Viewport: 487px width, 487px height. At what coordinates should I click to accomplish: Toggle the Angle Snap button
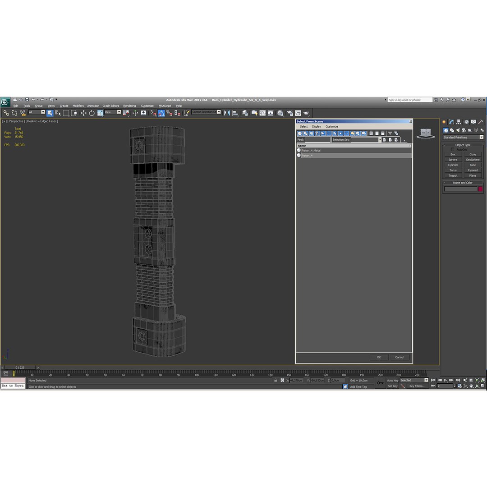point(161,113)
